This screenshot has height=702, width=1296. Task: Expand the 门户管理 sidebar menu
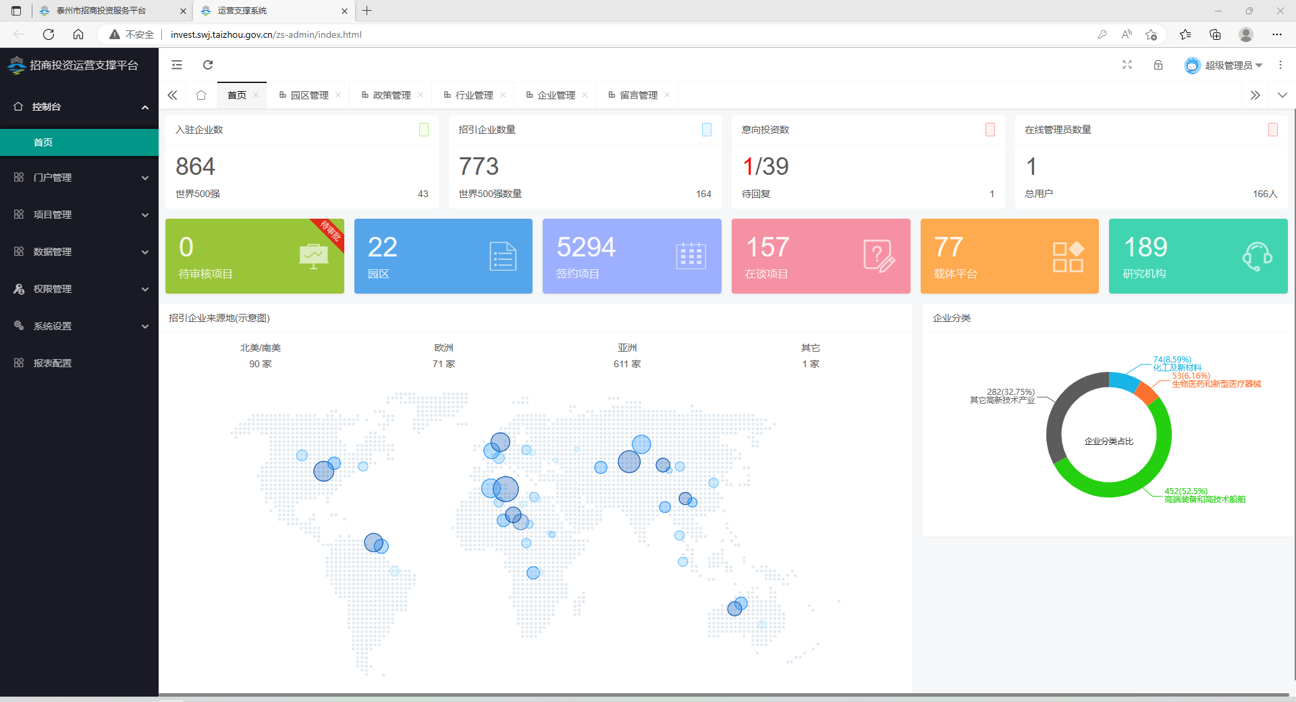point(79,178)
